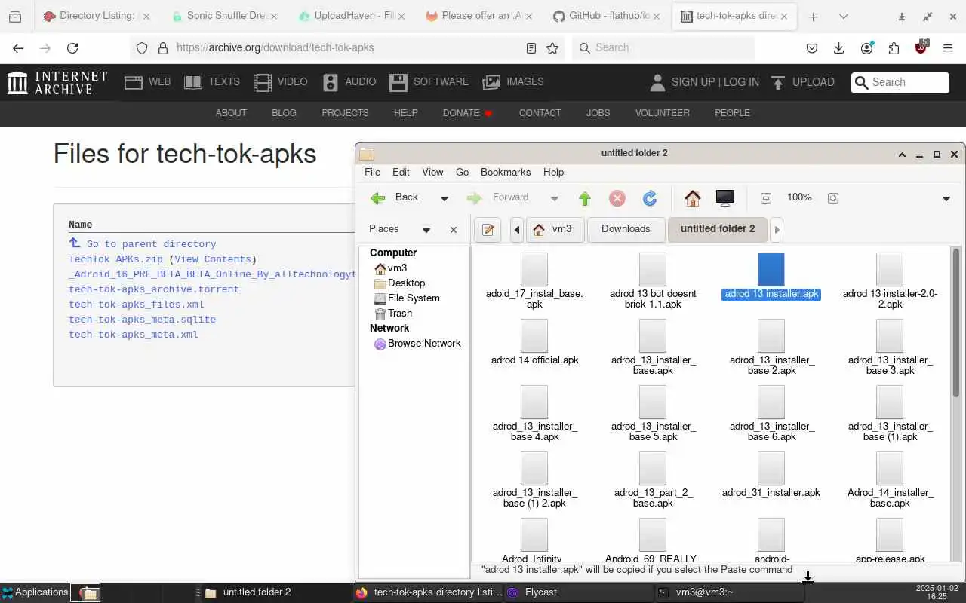Zoom out using the minus icon

pyautogui.click(x=766, y=198)
